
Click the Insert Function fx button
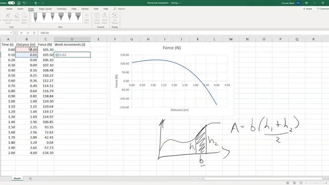point(34,33)
